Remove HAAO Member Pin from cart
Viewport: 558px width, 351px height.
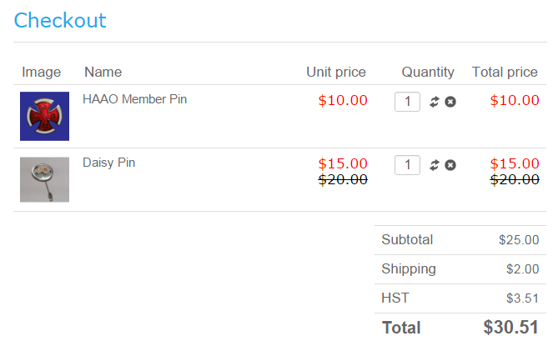point(450,102)
